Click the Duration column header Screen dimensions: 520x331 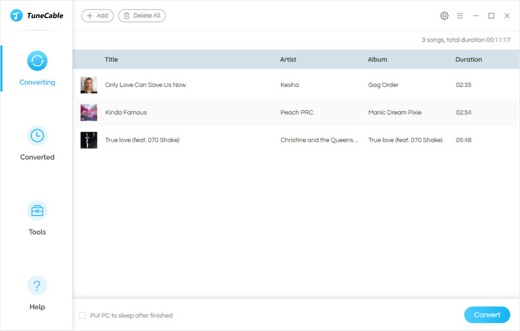(x=469, y=60)
